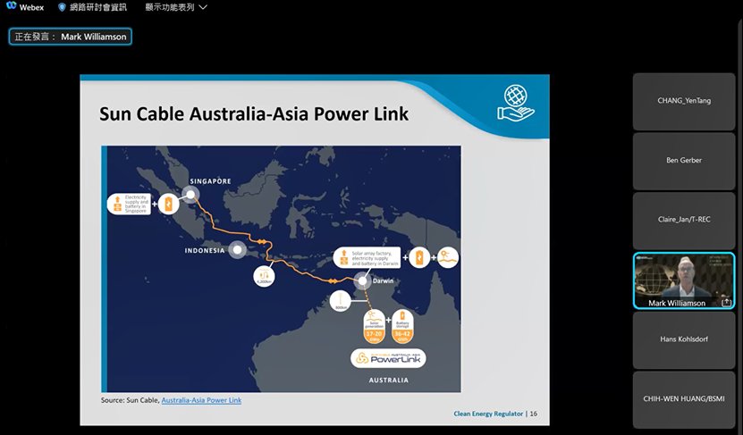
Task: Click the AUSTRALIA label on map
Action: (x=389, y=381)
